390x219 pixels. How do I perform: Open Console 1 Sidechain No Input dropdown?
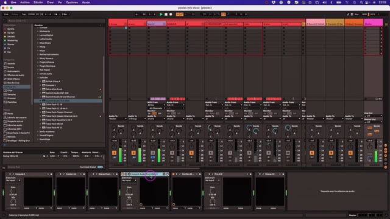pos(13,181)
